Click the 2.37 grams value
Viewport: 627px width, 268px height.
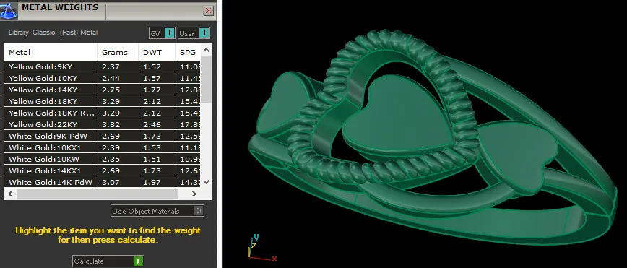pos(111,66)
